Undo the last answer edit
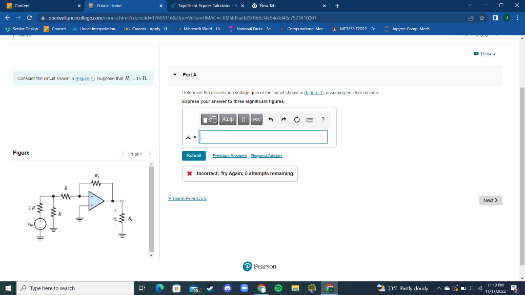This screenshot has width=525, height=295. 271,119
